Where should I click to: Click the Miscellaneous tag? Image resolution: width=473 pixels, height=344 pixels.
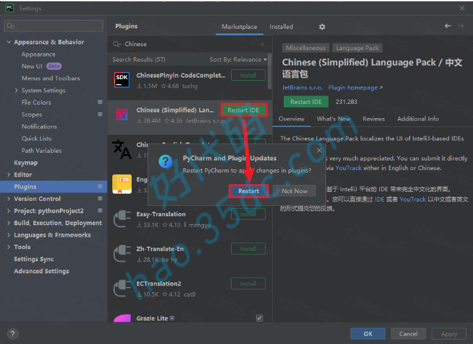click(305, 47)
